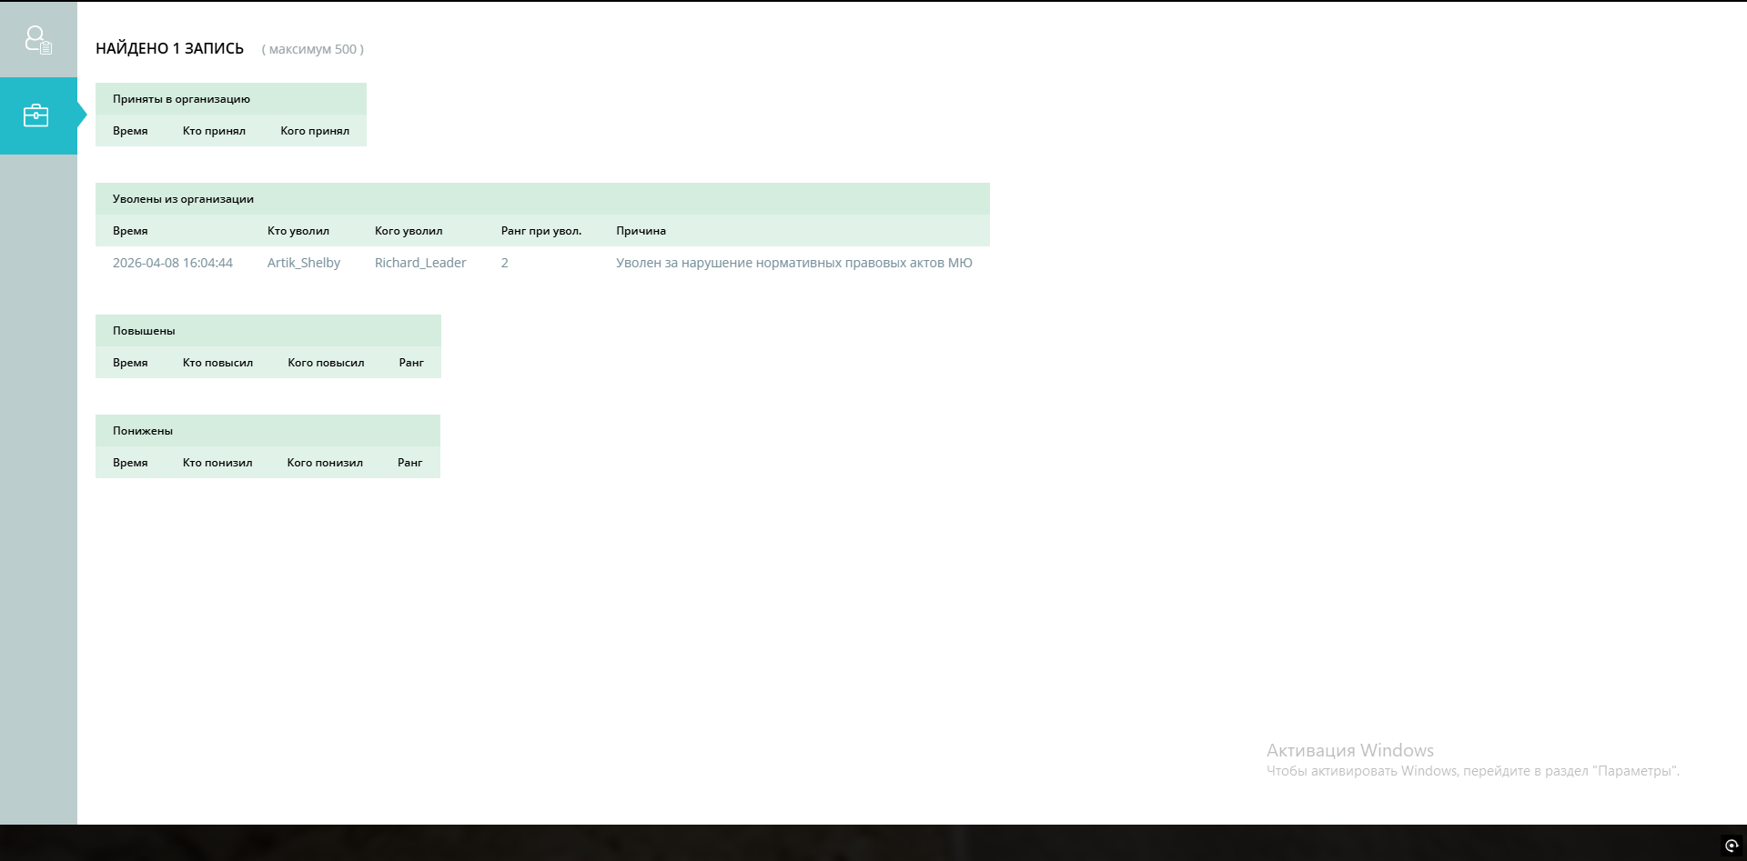Click the "Повышены" section header
1747x861 pixels.
(144, 331)
